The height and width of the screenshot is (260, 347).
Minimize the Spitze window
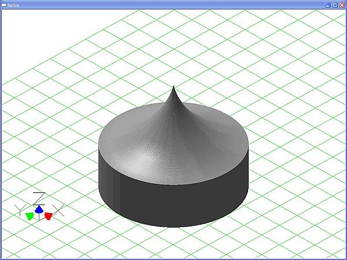(x=327, y=5)
